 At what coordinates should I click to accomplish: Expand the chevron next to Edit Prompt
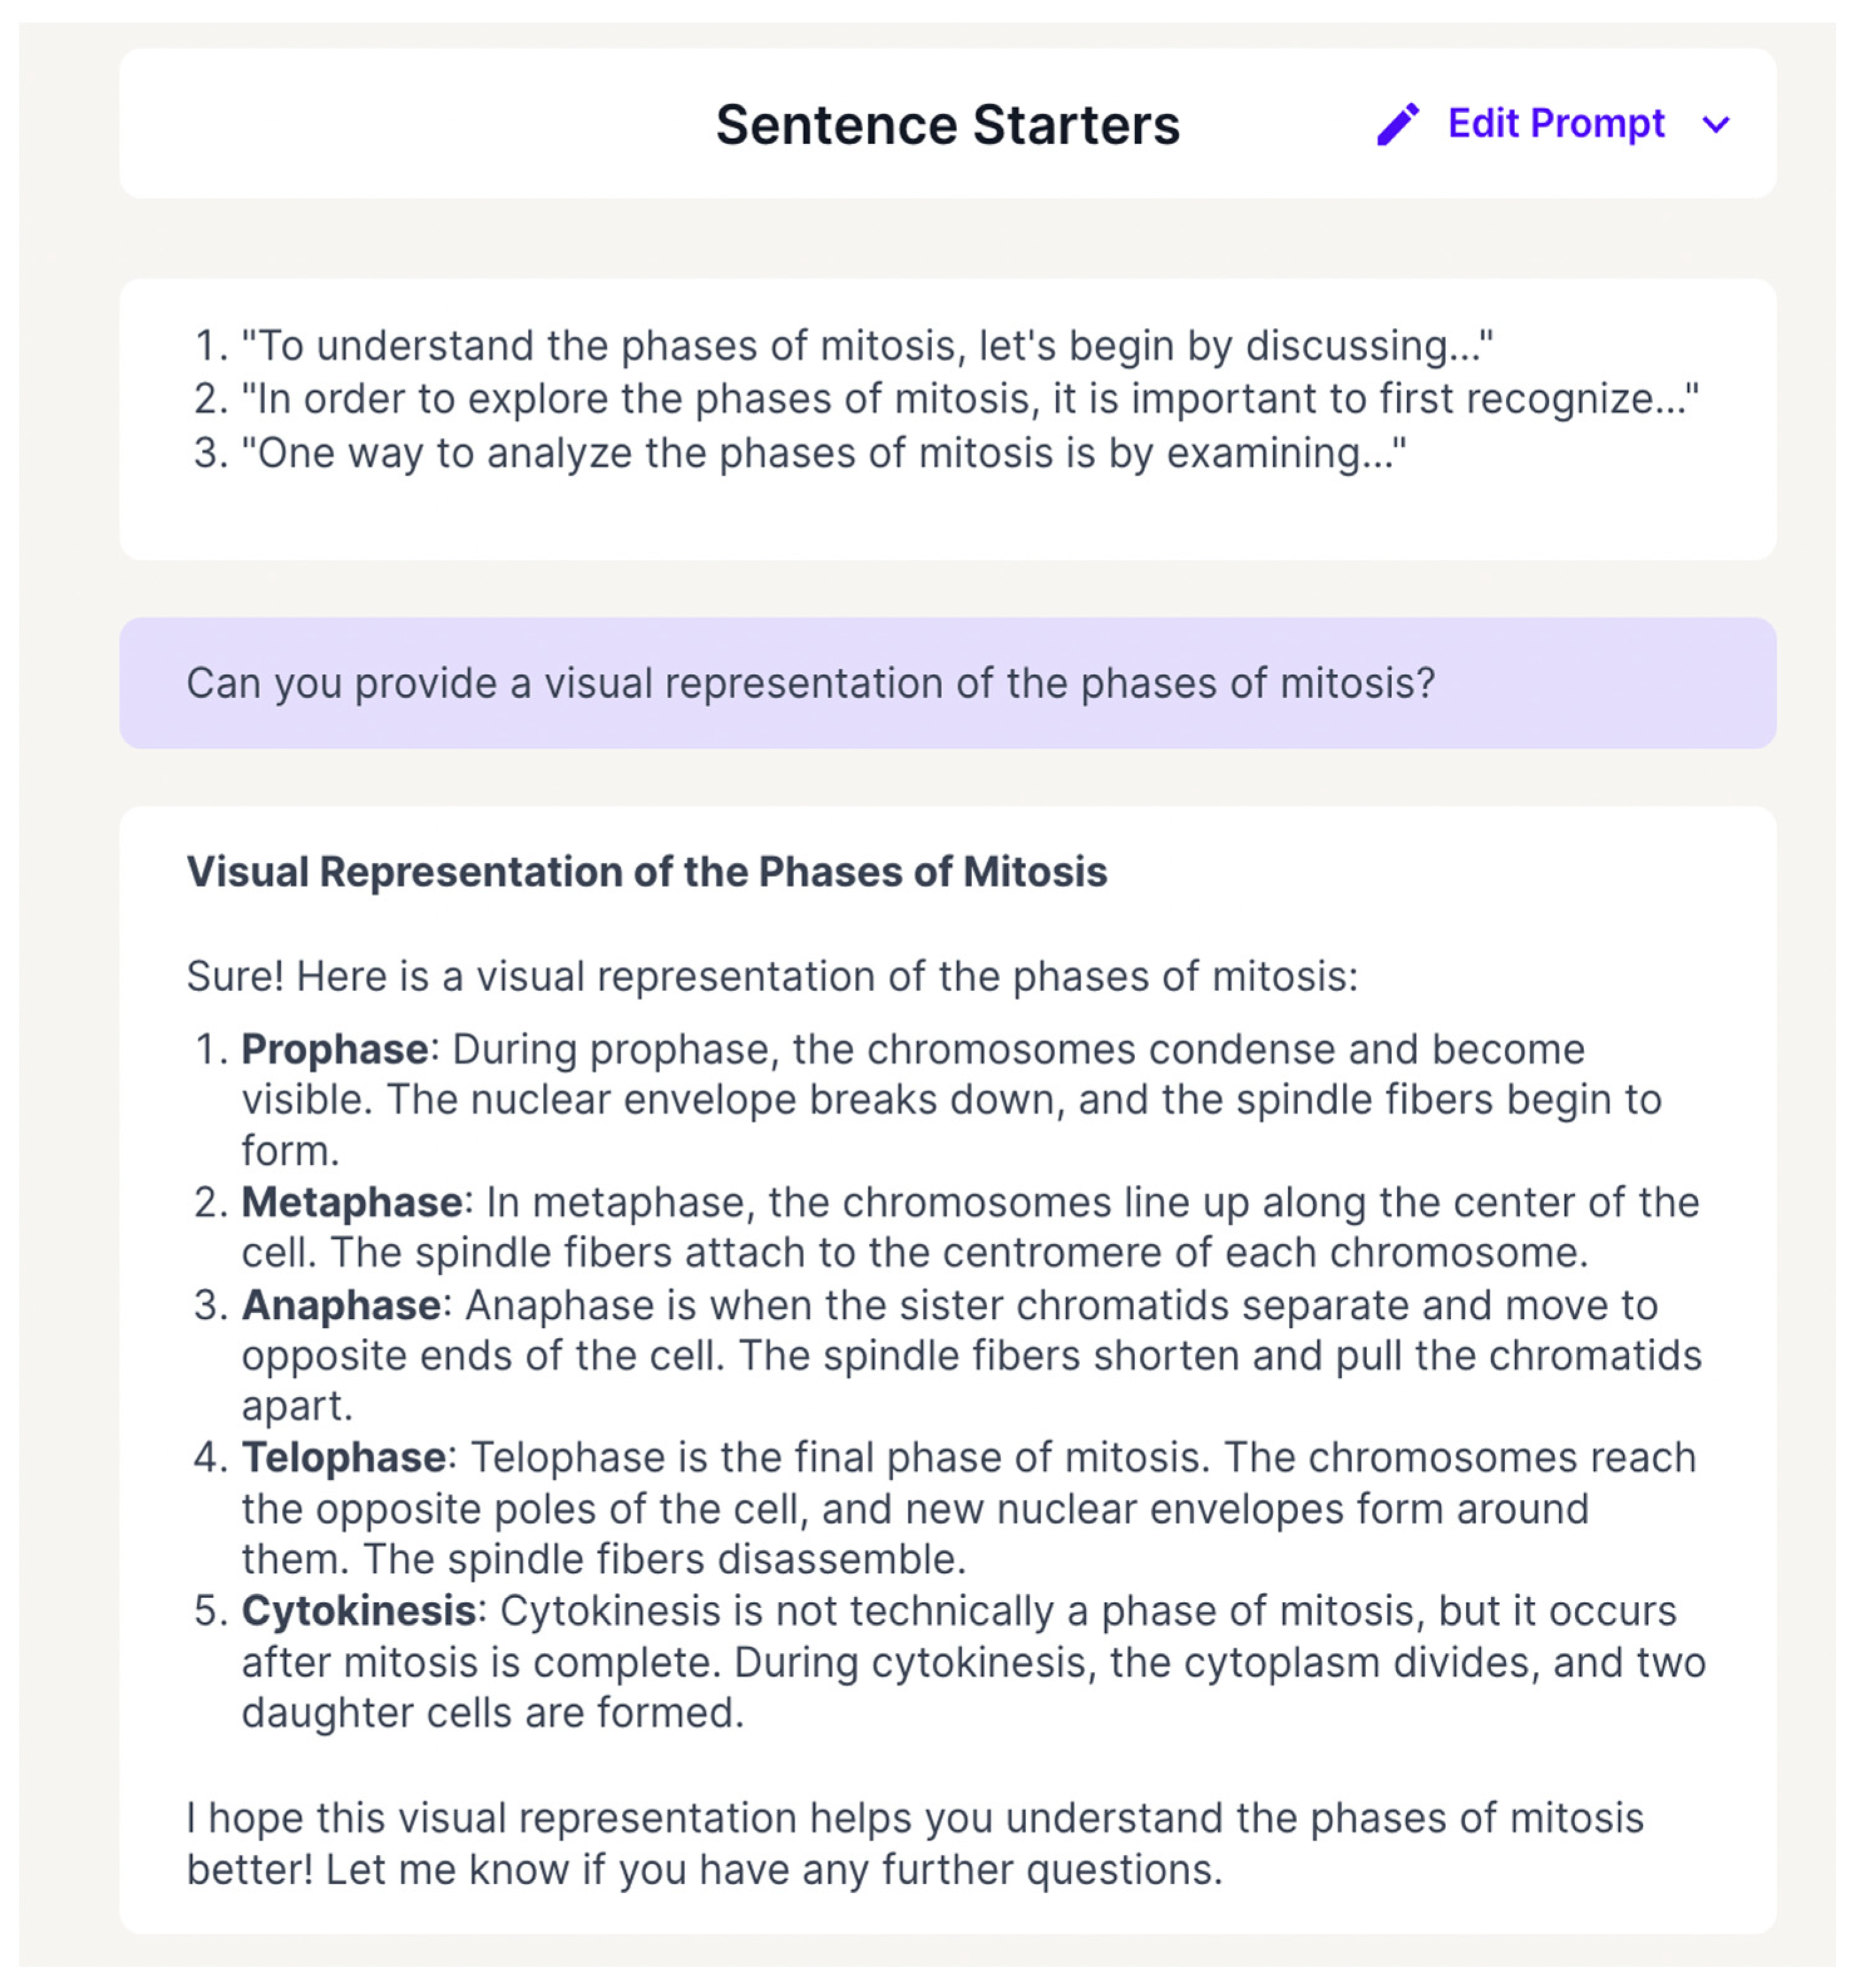pos(1716,125)
